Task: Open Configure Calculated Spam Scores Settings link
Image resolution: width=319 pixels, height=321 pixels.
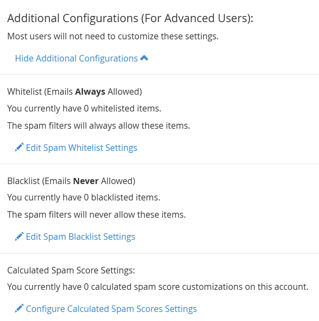Action: click(111, 309)
